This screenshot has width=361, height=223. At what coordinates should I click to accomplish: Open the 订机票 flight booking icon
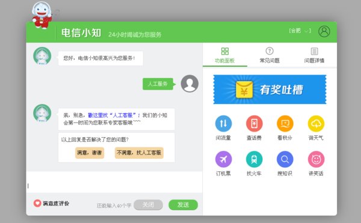(223, 159)
